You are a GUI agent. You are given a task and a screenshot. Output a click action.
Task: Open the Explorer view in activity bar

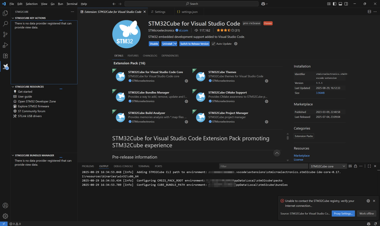coord(5,13)
